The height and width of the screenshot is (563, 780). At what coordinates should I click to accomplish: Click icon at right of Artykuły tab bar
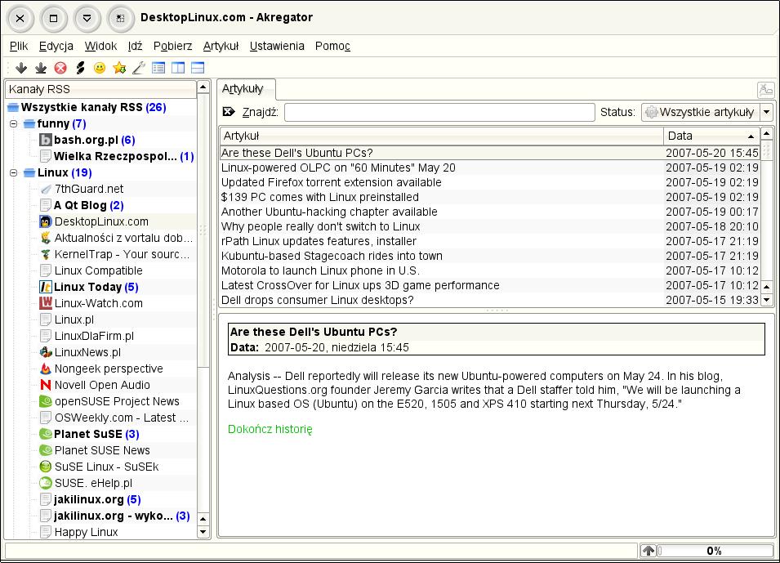tap(765, 90)
